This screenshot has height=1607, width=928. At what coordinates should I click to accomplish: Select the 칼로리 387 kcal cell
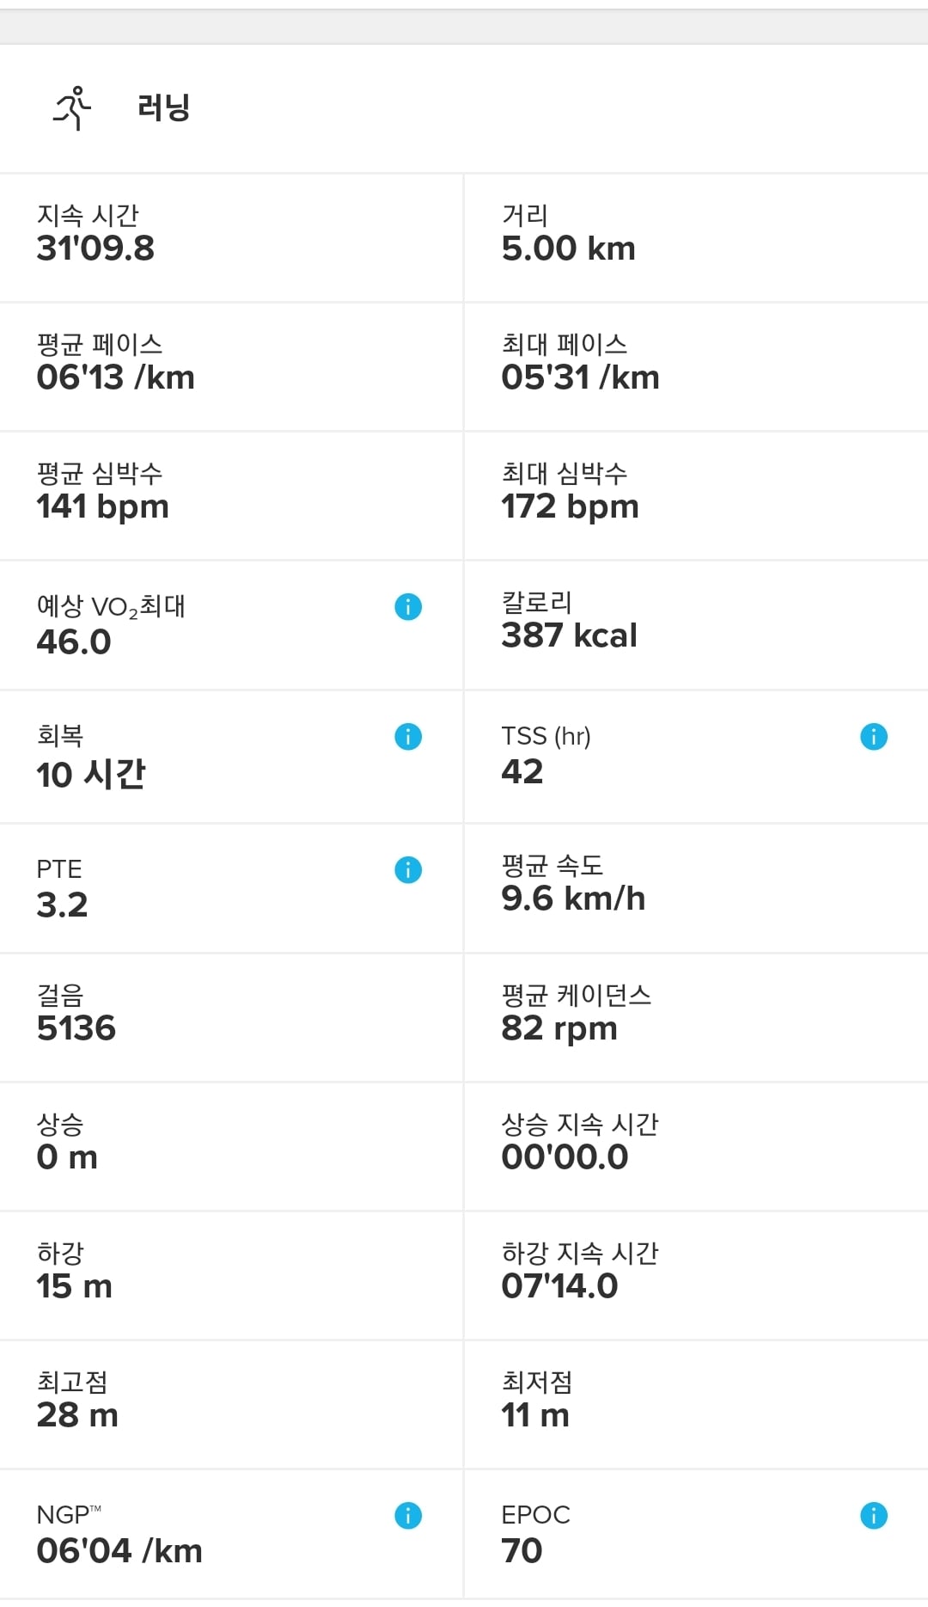(x=697, y=625)
